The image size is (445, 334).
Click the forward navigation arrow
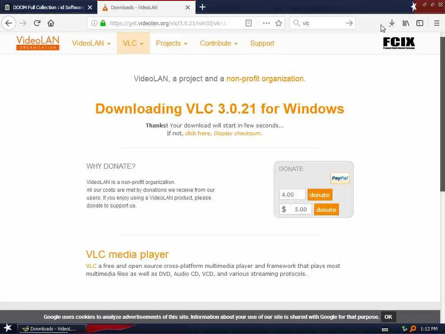(x=23, y=23)
